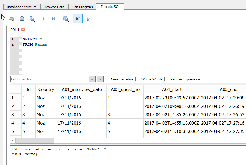Click the Country column header

coord(46,89)
